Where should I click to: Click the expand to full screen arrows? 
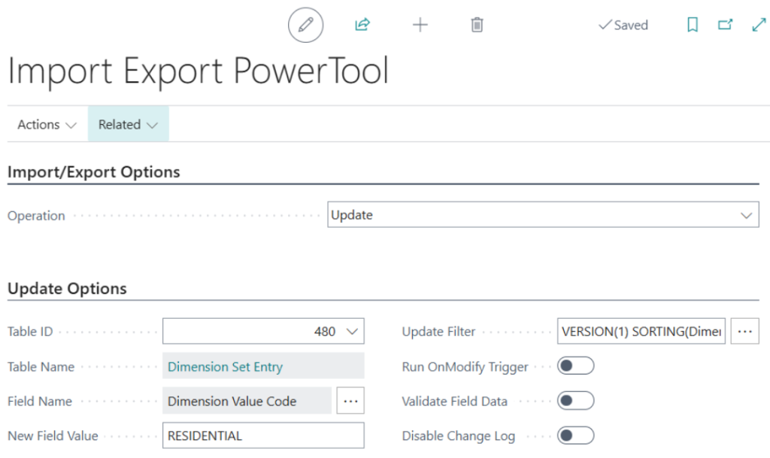[x=758, y=26]
